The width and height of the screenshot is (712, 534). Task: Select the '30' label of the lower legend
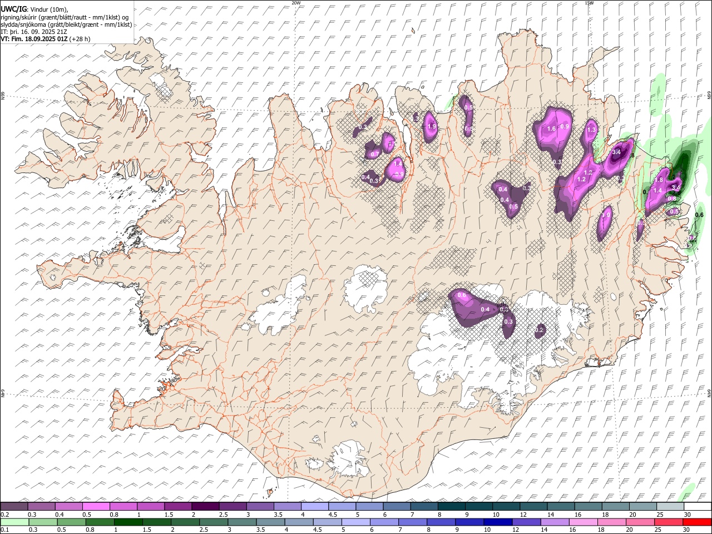pos(688,530)
